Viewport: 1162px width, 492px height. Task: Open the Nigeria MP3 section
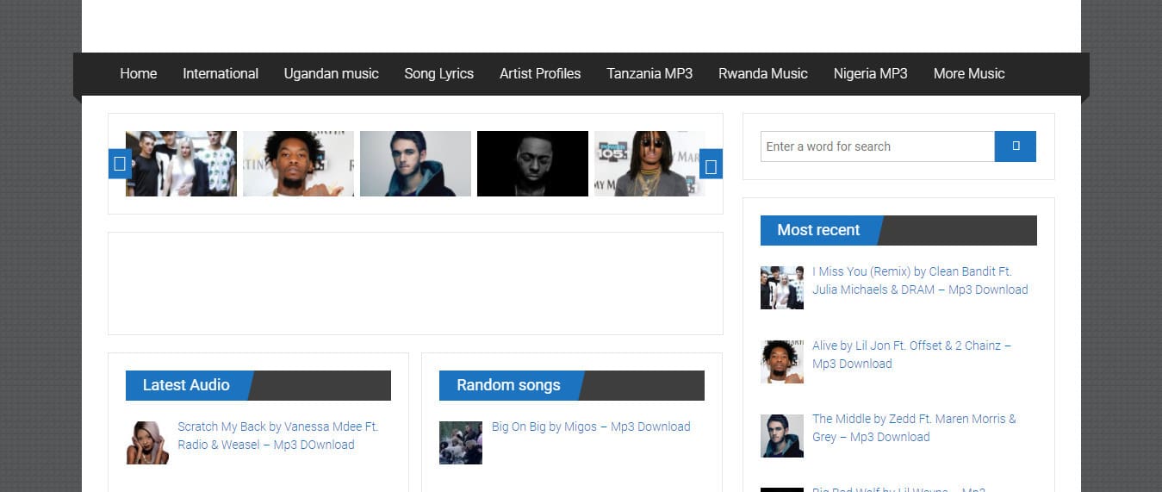point(870,74)
